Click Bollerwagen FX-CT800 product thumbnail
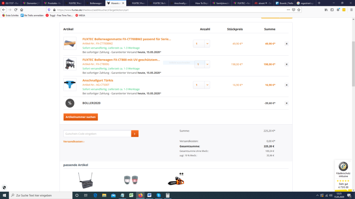The width and height of the screenshot is (355, 199). 70,64
